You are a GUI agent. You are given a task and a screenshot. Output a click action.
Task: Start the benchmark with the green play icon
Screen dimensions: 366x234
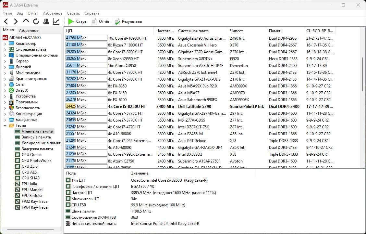click(x=70, y=21)
